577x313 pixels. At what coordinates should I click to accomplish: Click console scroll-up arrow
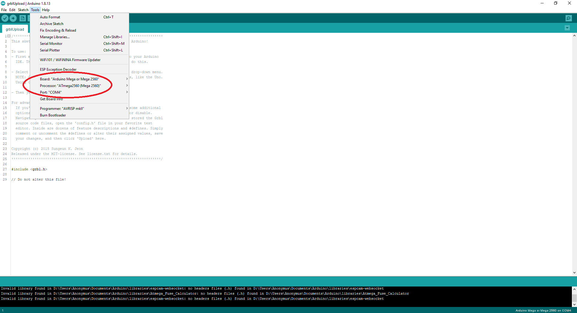pyautogui.click(x=574, y=289)
